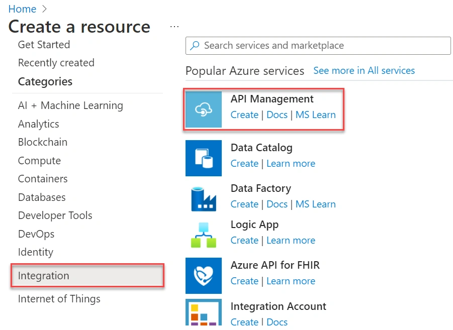Choose the Integration category
This screenshot has width=453, height=330.
[x=87, y=275]
